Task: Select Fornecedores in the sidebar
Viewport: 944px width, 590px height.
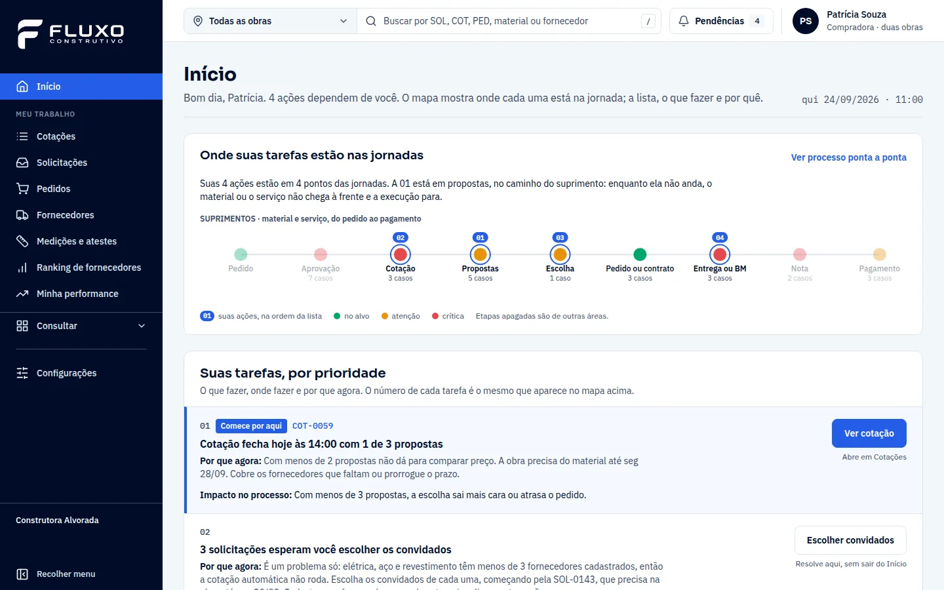Action: 81,215
